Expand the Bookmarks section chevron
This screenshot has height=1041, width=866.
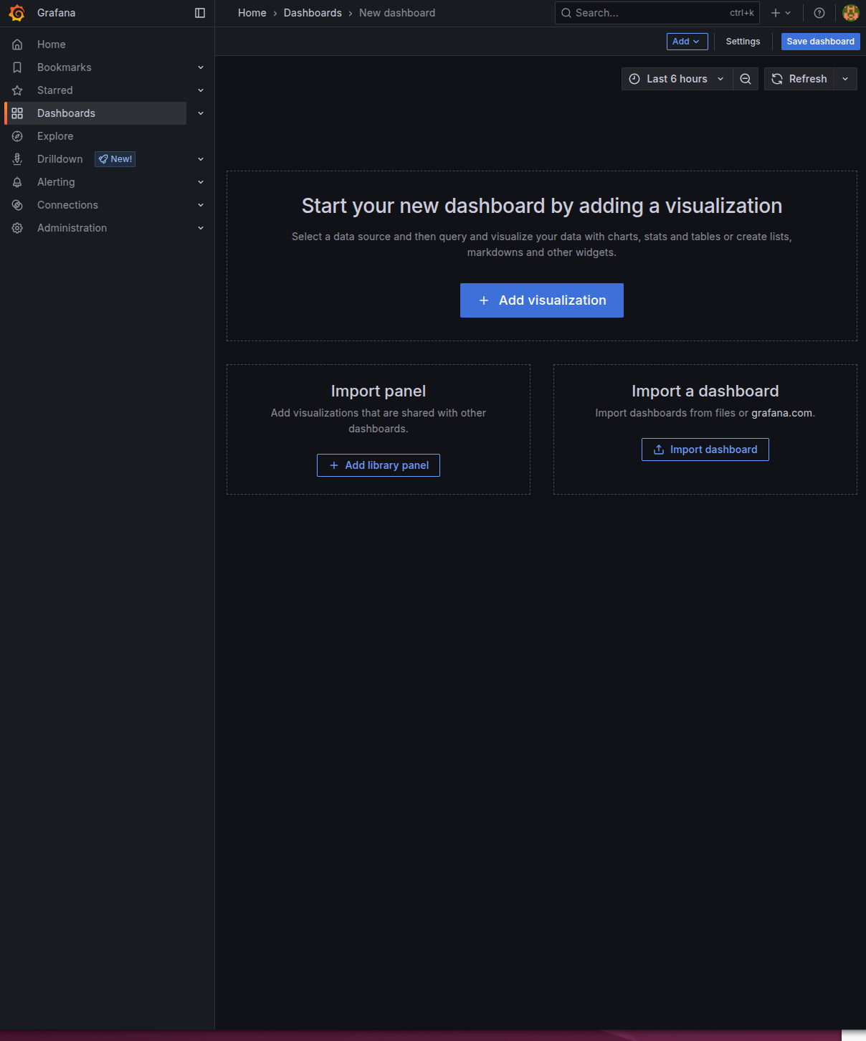click(x=201, y=67)
